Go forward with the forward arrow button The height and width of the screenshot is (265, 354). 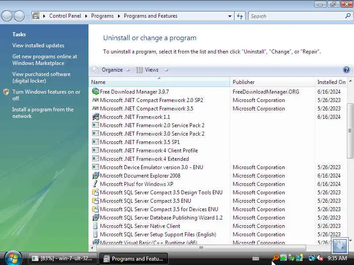coord(19,16)
